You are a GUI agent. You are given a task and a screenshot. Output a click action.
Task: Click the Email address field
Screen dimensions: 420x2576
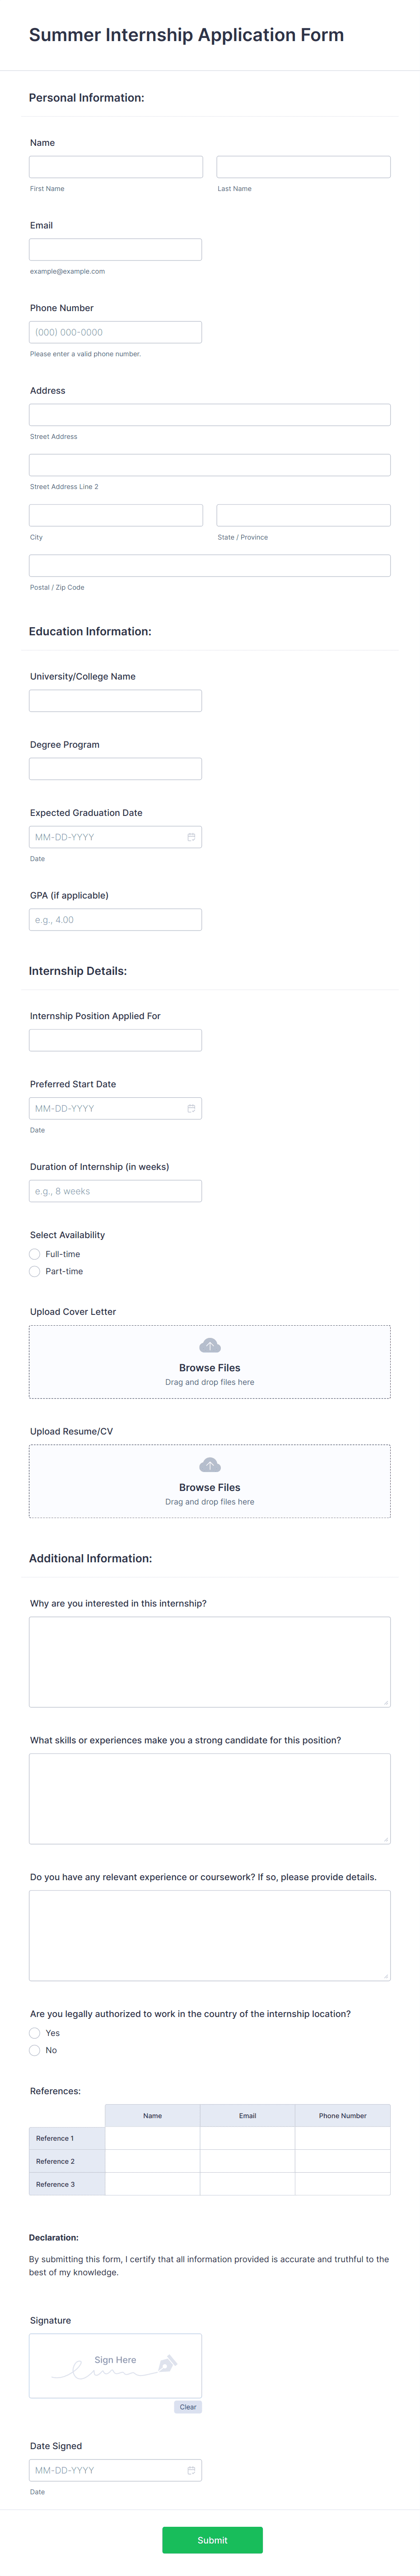115,249
